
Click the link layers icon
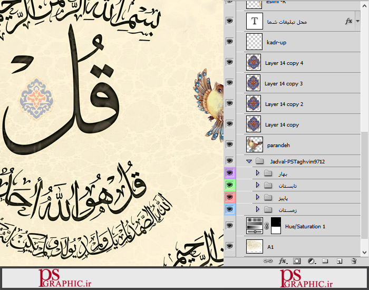pos(268,261)
